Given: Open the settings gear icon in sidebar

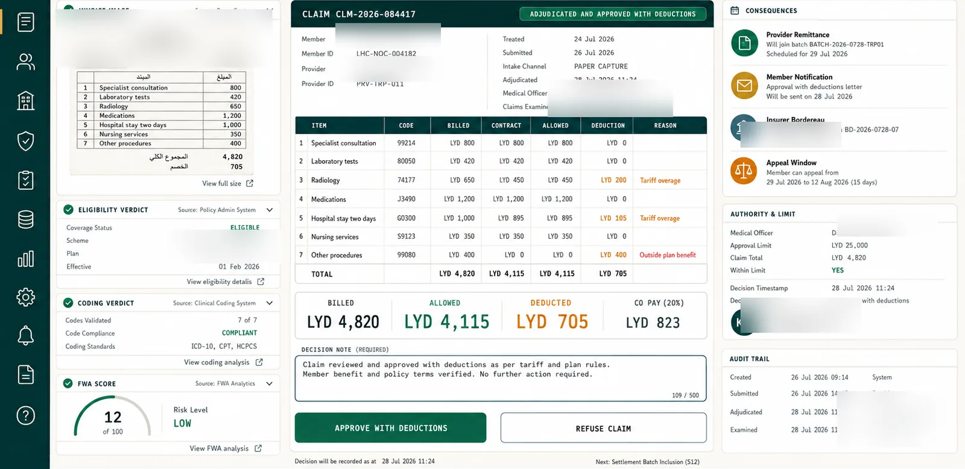Looking at the screenshot, I should pos(25,297).
